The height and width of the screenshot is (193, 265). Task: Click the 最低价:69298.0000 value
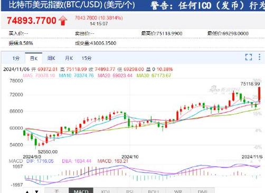[228, 33]
